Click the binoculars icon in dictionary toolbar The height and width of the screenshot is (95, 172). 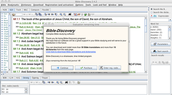(x=66, y=82)
